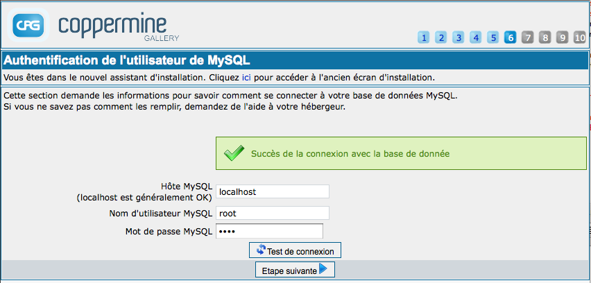Click the Coppermine CPG logo icon
The width and height of the screenshot is (591, 283).
(29, 26)
